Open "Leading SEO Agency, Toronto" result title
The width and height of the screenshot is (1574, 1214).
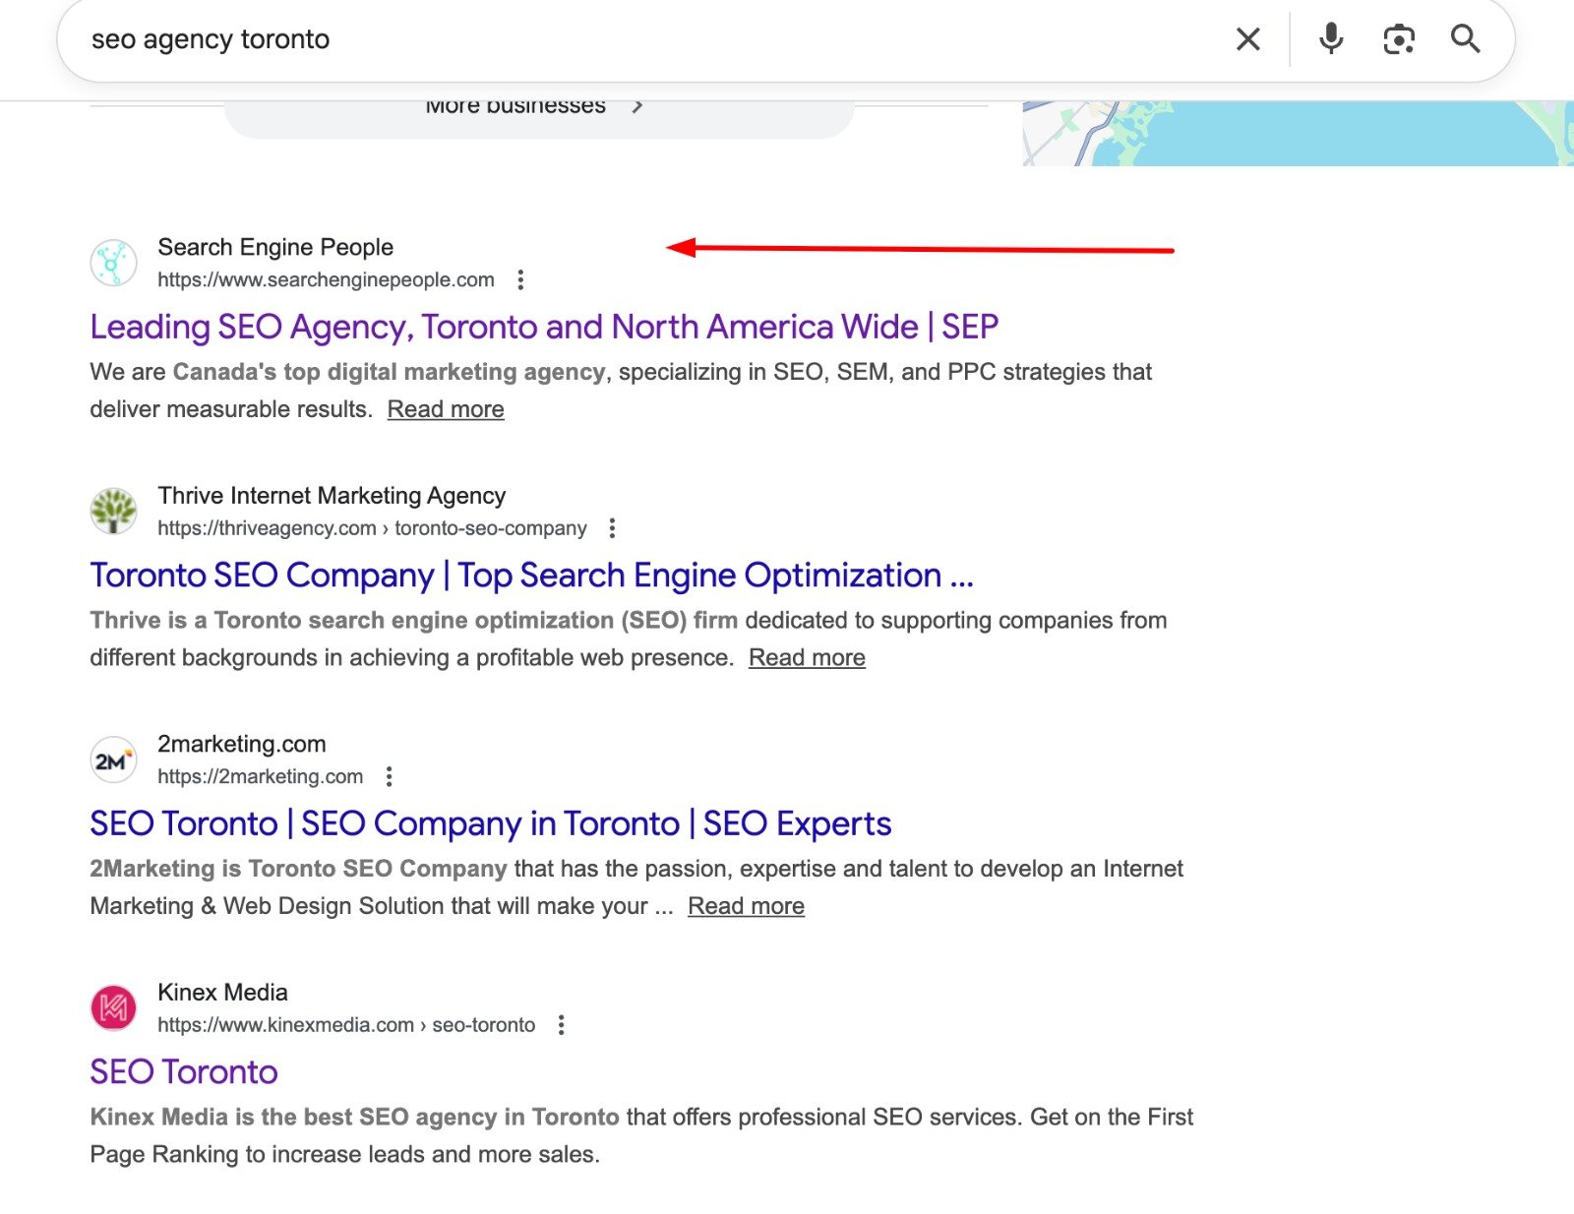tap(544, 327)
